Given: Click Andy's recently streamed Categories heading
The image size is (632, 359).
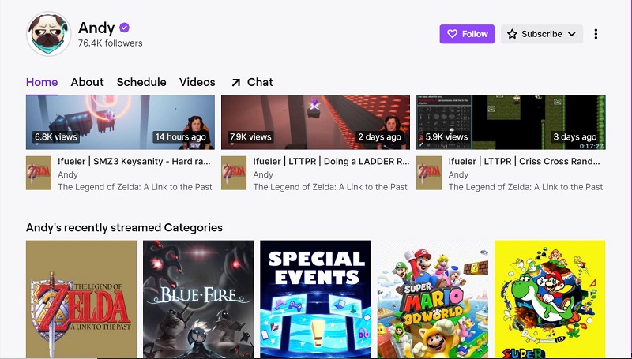Looking at the screenshot, I should pos(124,228).
